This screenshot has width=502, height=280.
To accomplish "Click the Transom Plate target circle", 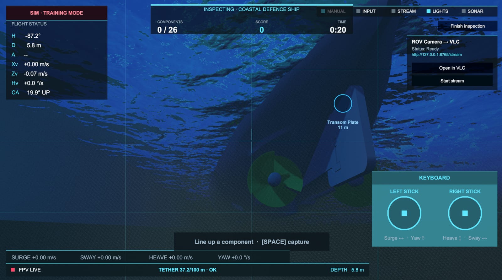I will tap(343, 103).
